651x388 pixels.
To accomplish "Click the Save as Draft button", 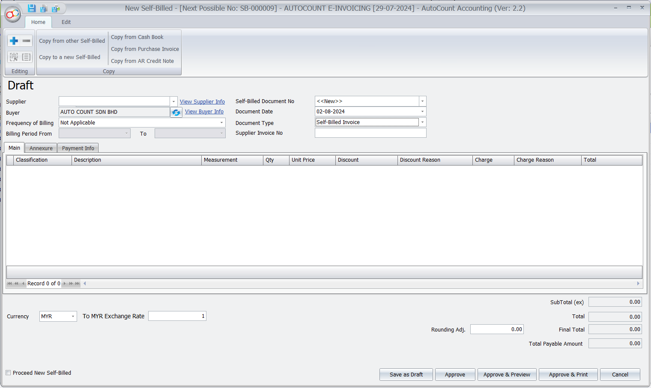I will click(x=406, y=374).
